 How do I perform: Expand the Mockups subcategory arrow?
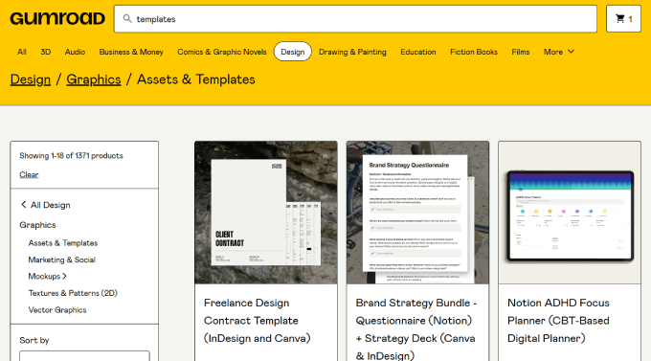click(x=65, y=276)
